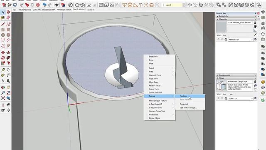266x150 pixels.
Task: Choose the pink Eraser tool
Action: 8,17
